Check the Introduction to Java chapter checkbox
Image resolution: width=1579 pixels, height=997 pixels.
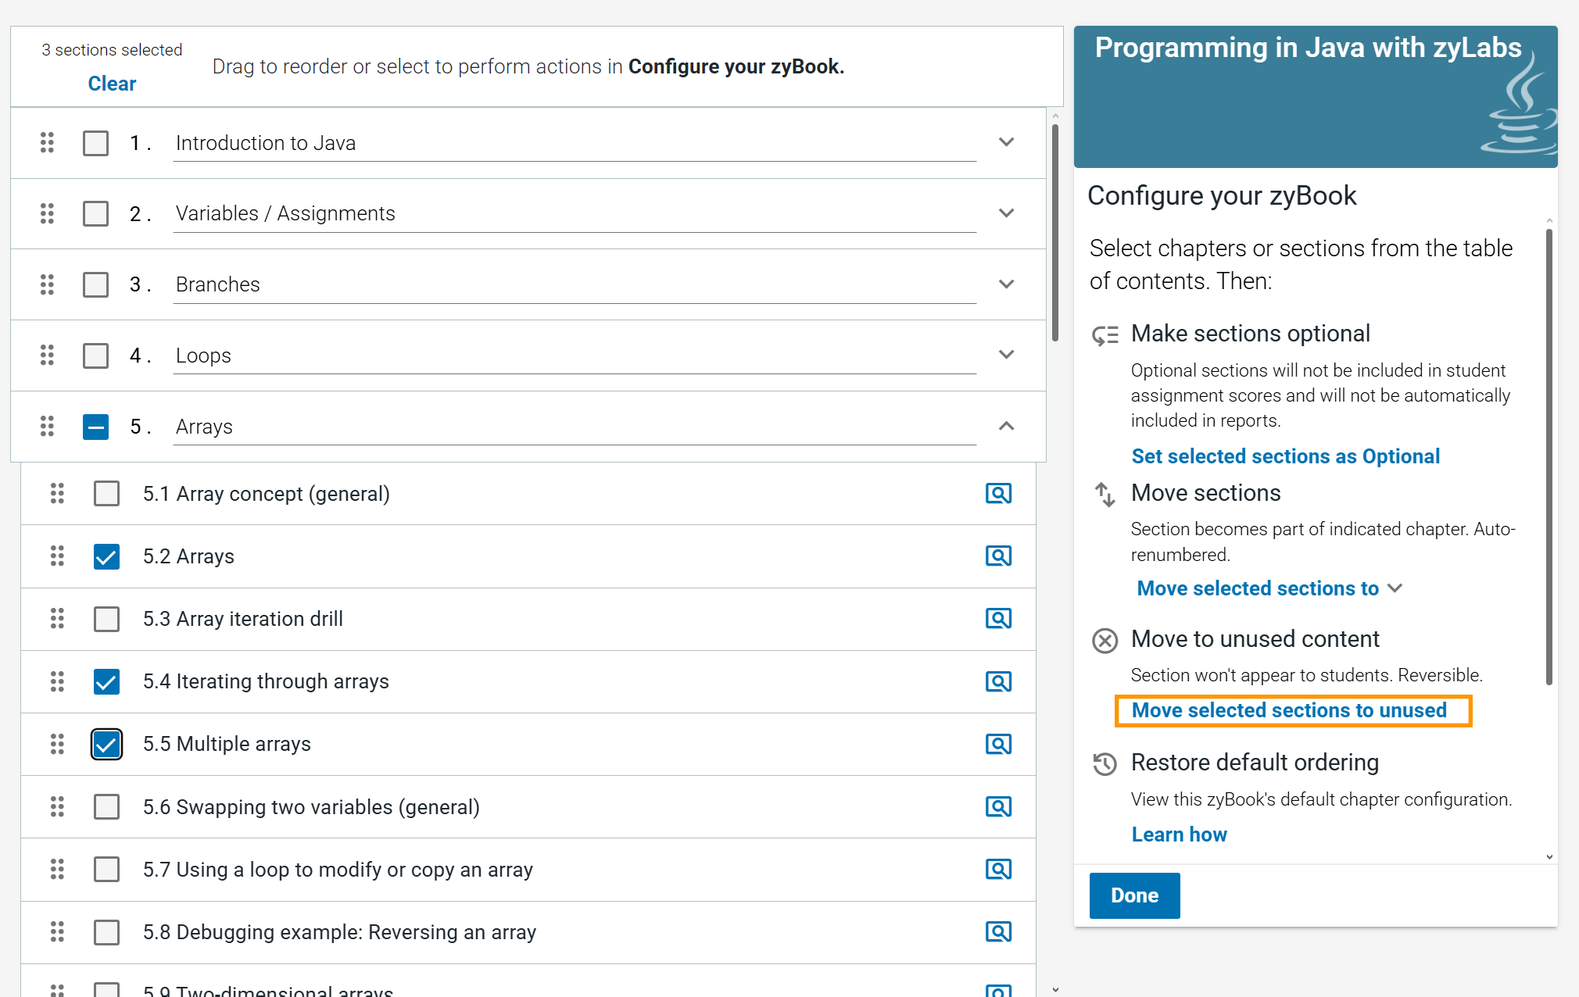coord(95,143)
